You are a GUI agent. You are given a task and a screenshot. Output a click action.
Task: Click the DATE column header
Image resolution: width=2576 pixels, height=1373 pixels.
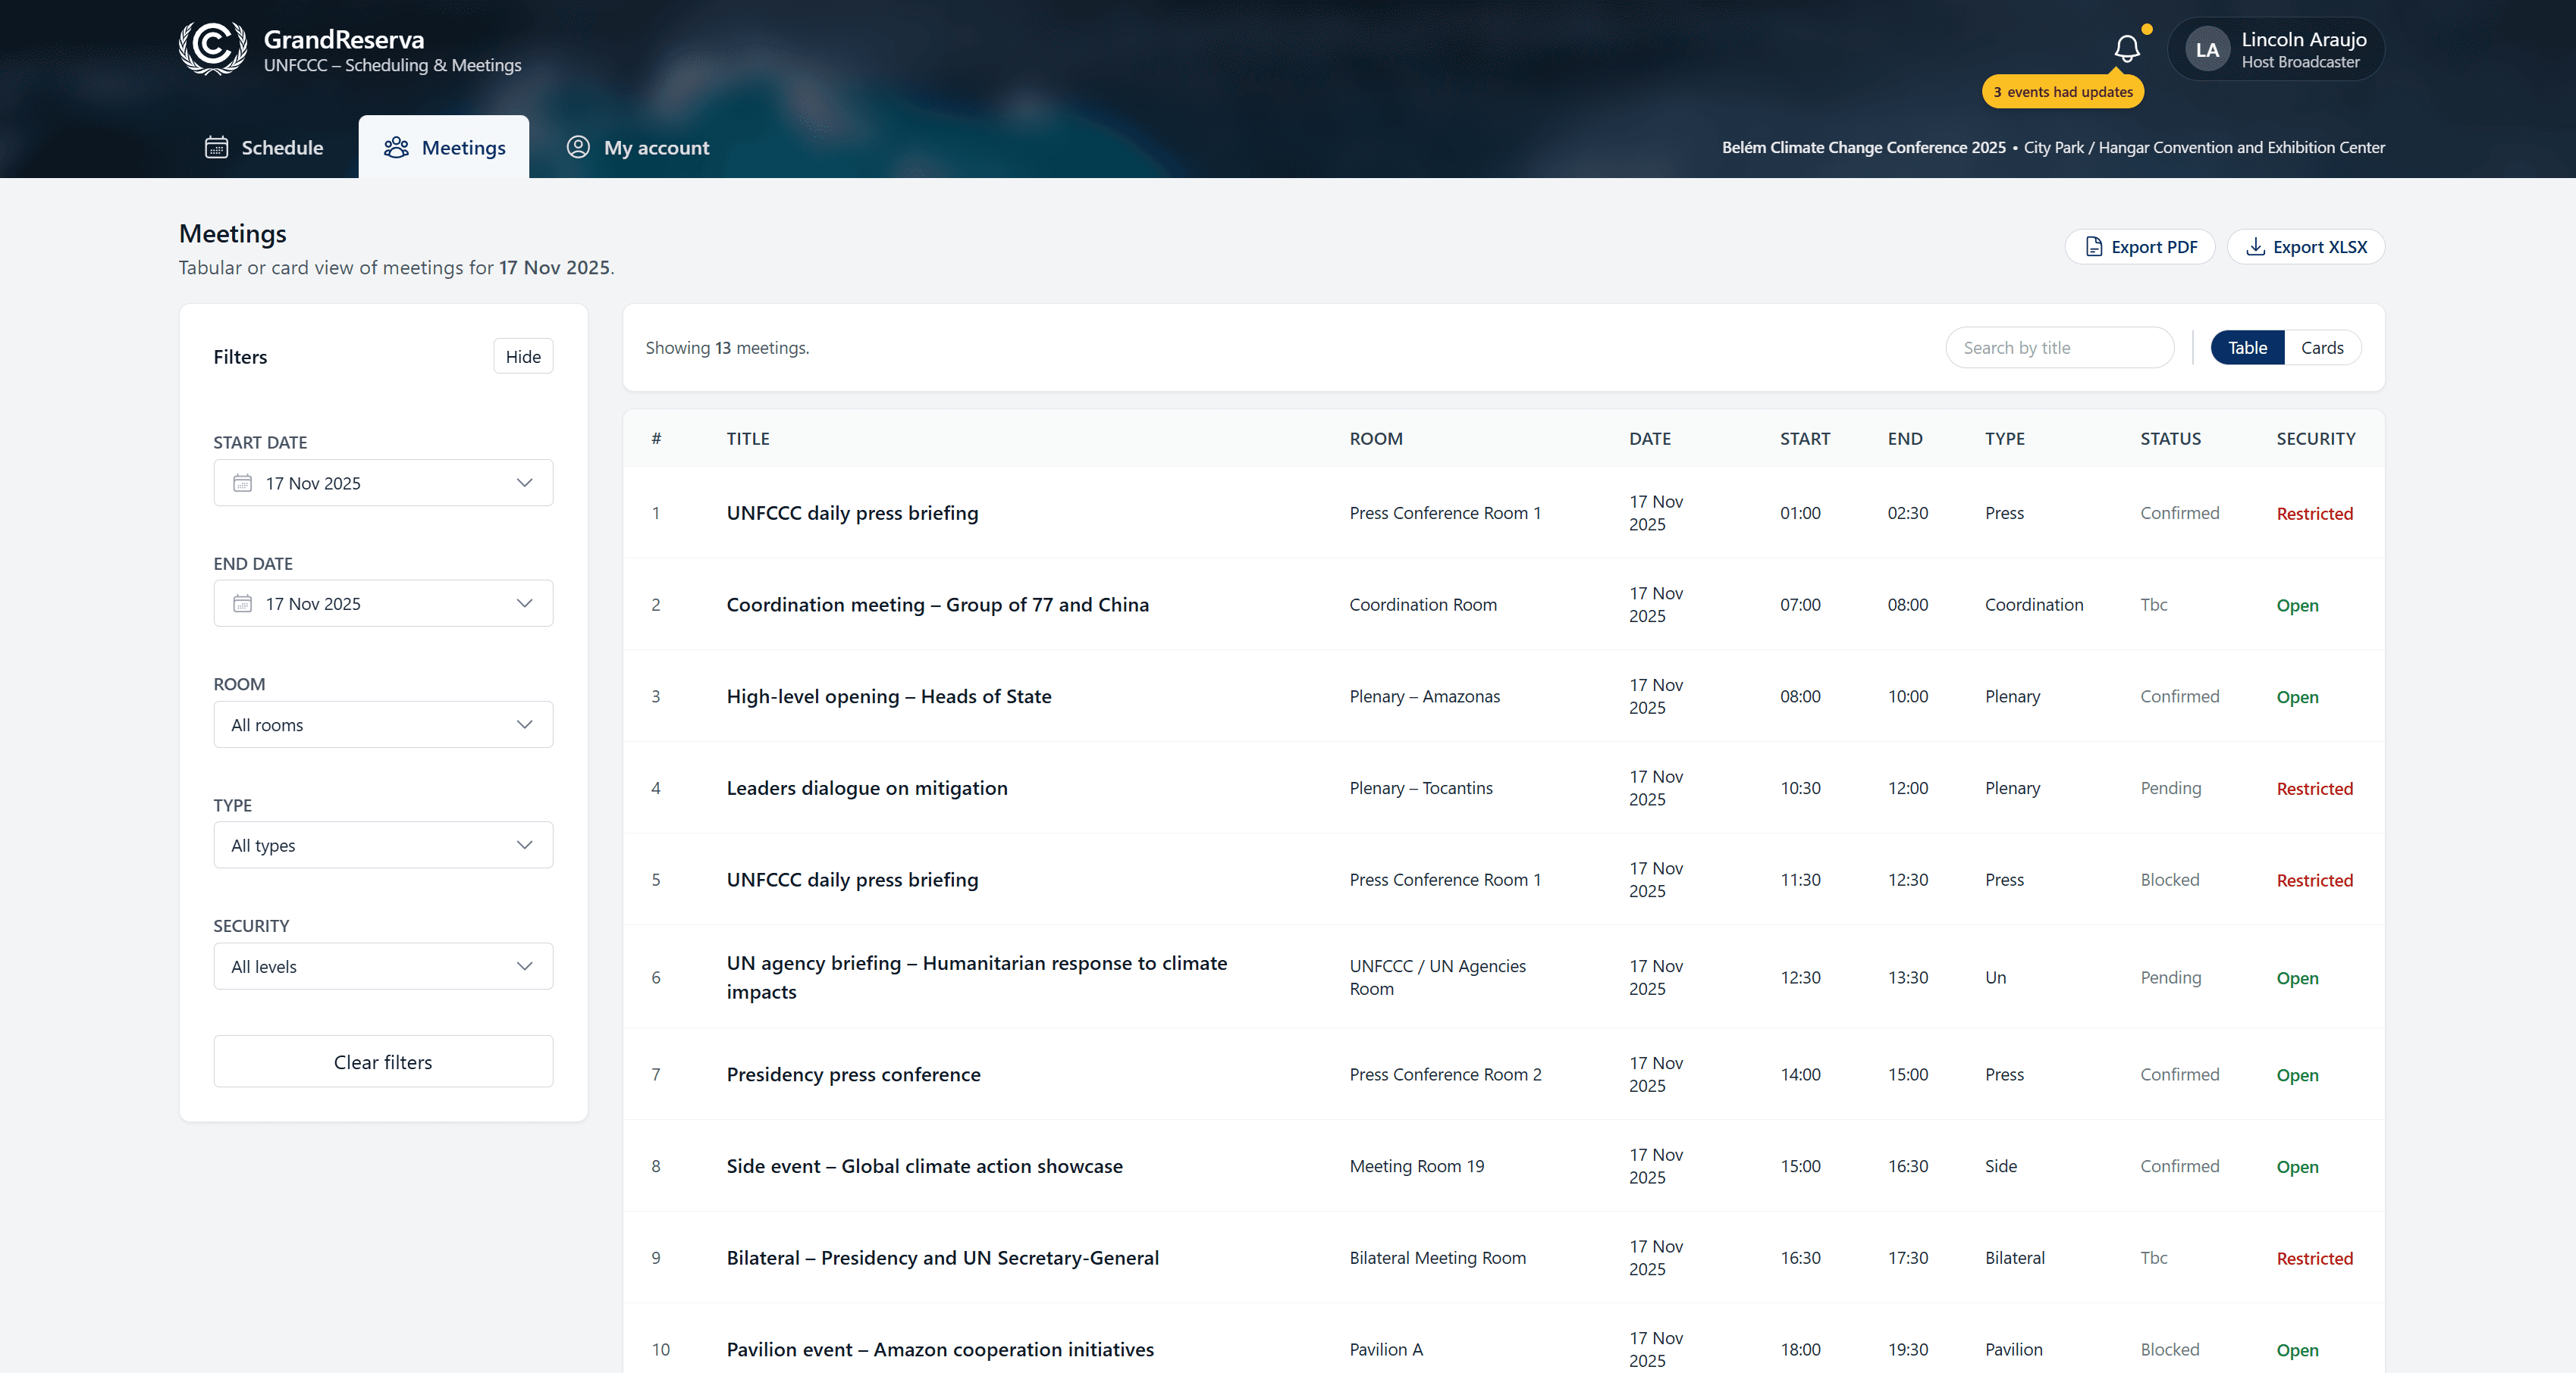tap(1650, 439)
